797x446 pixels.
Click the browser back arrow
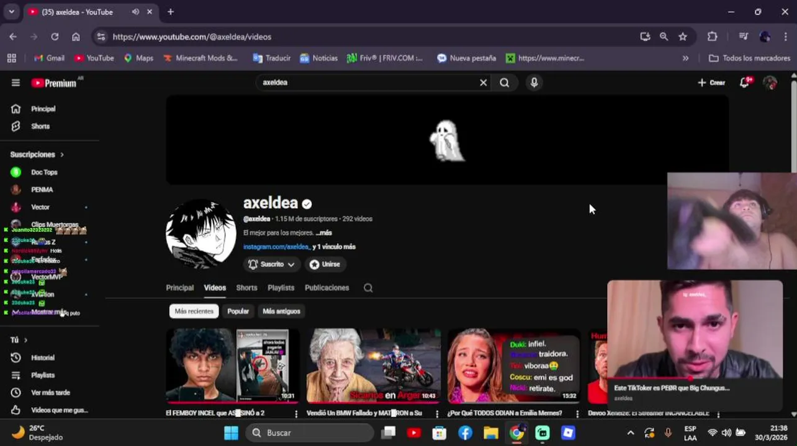pyautogui.click(x=13, y=37)
